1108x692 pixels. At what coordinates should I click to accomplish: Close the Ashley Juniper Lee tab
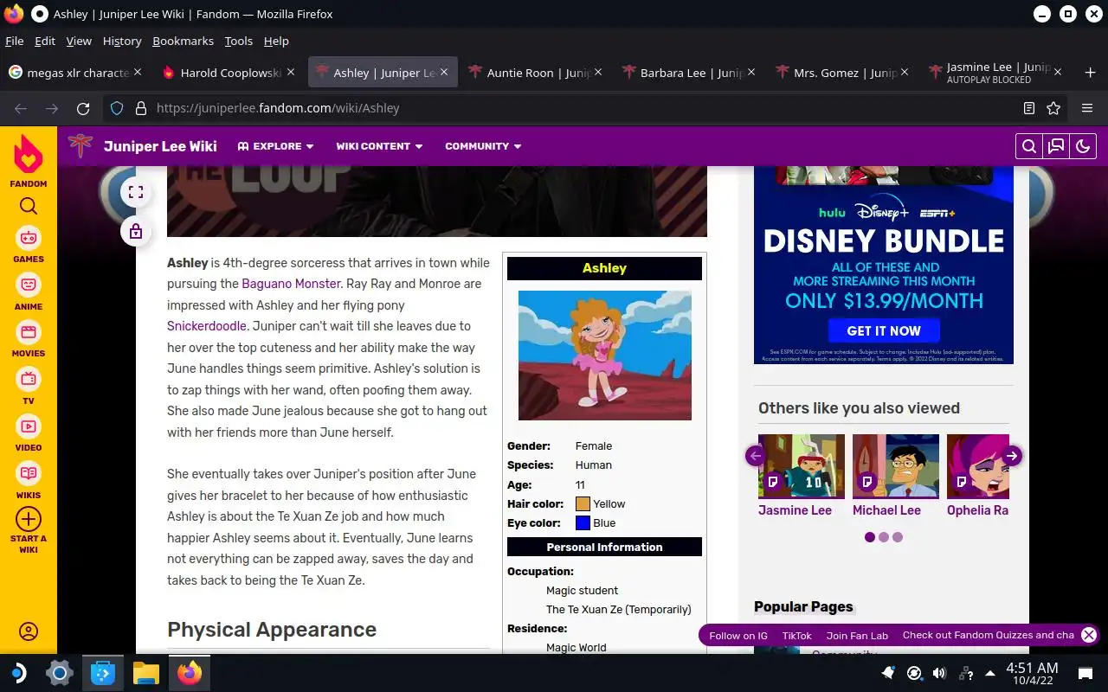coord(444,73)
